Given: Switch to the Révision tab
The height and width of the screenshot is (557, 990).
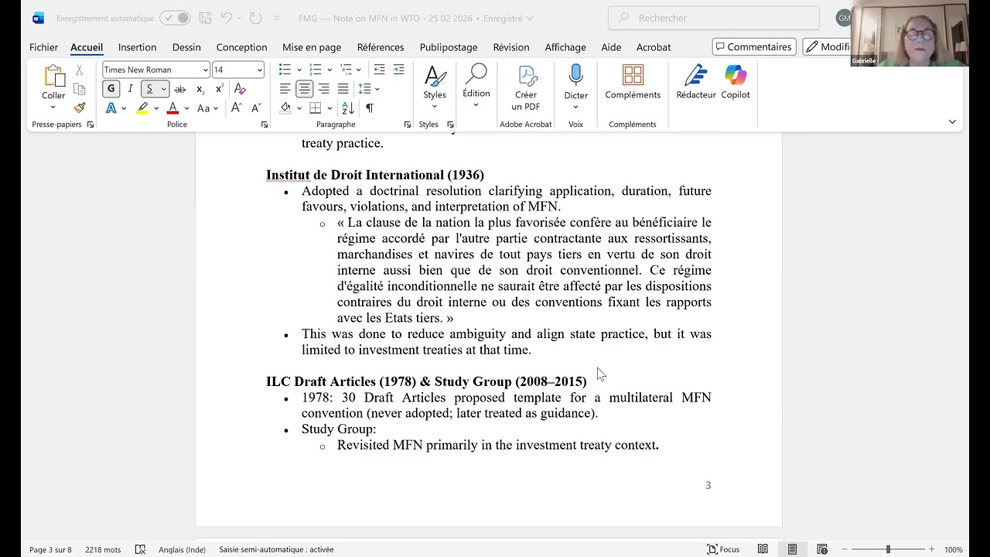Looking at the screenshot, I should click(x=511, y=47).
